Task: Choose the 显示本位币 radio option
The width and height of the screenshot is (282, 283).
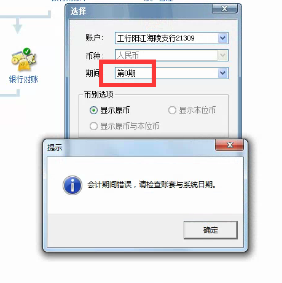Action: click(x=172, y=110)
